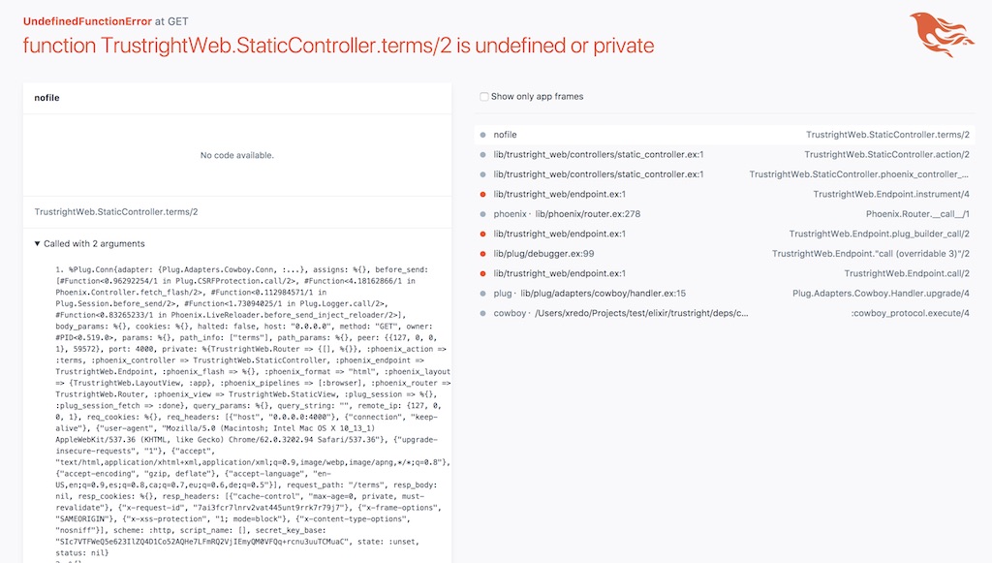
Task: Select the TrustrightWeb.Endpoint.call/2 frame
Action: coord(725,273)
